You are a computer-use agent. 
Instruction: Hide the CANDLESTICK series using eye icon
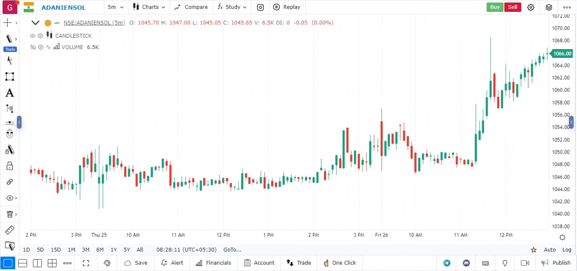[33, 36]
